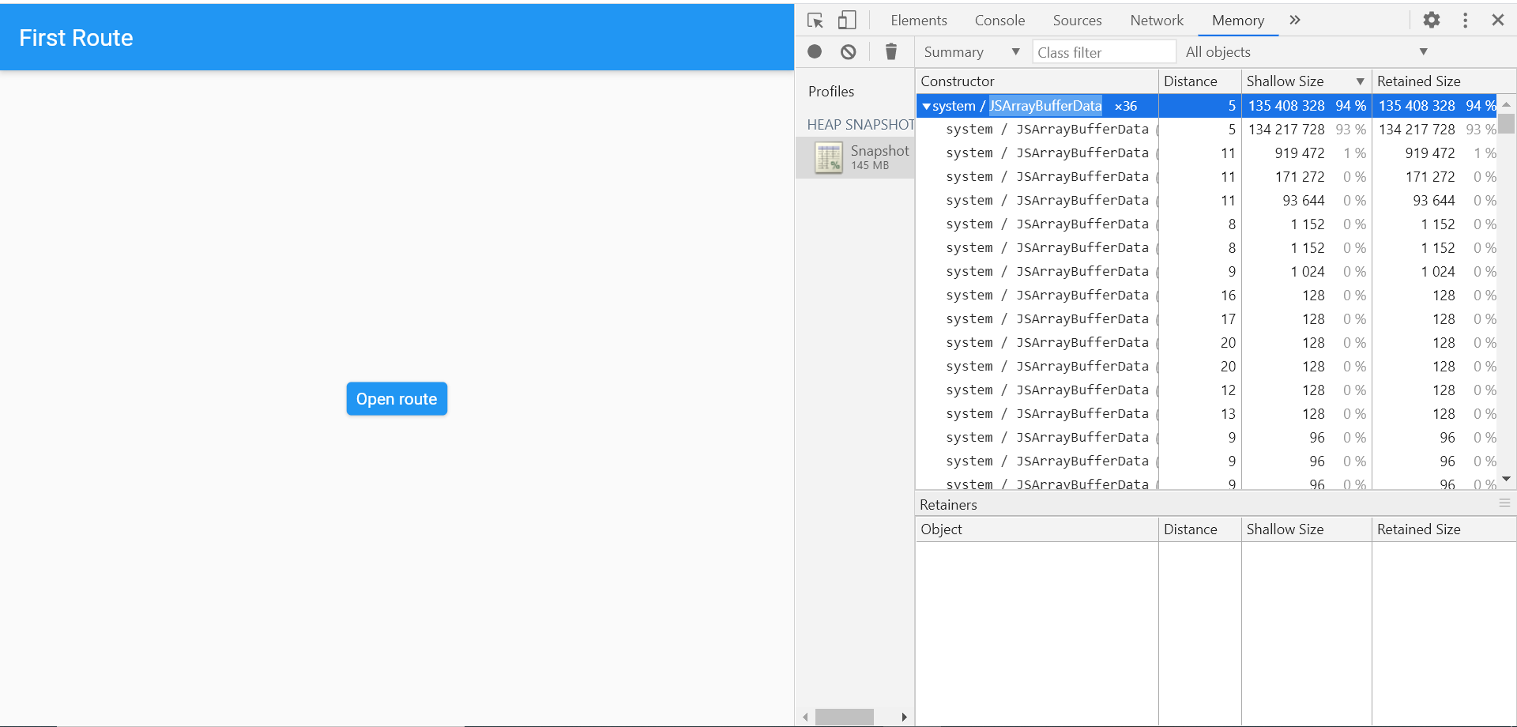Viewport: 1517px width, 727px height.
Task: Sort constructors by Retained Size column
Action: pyautogui.click(x=1419, y=81)
